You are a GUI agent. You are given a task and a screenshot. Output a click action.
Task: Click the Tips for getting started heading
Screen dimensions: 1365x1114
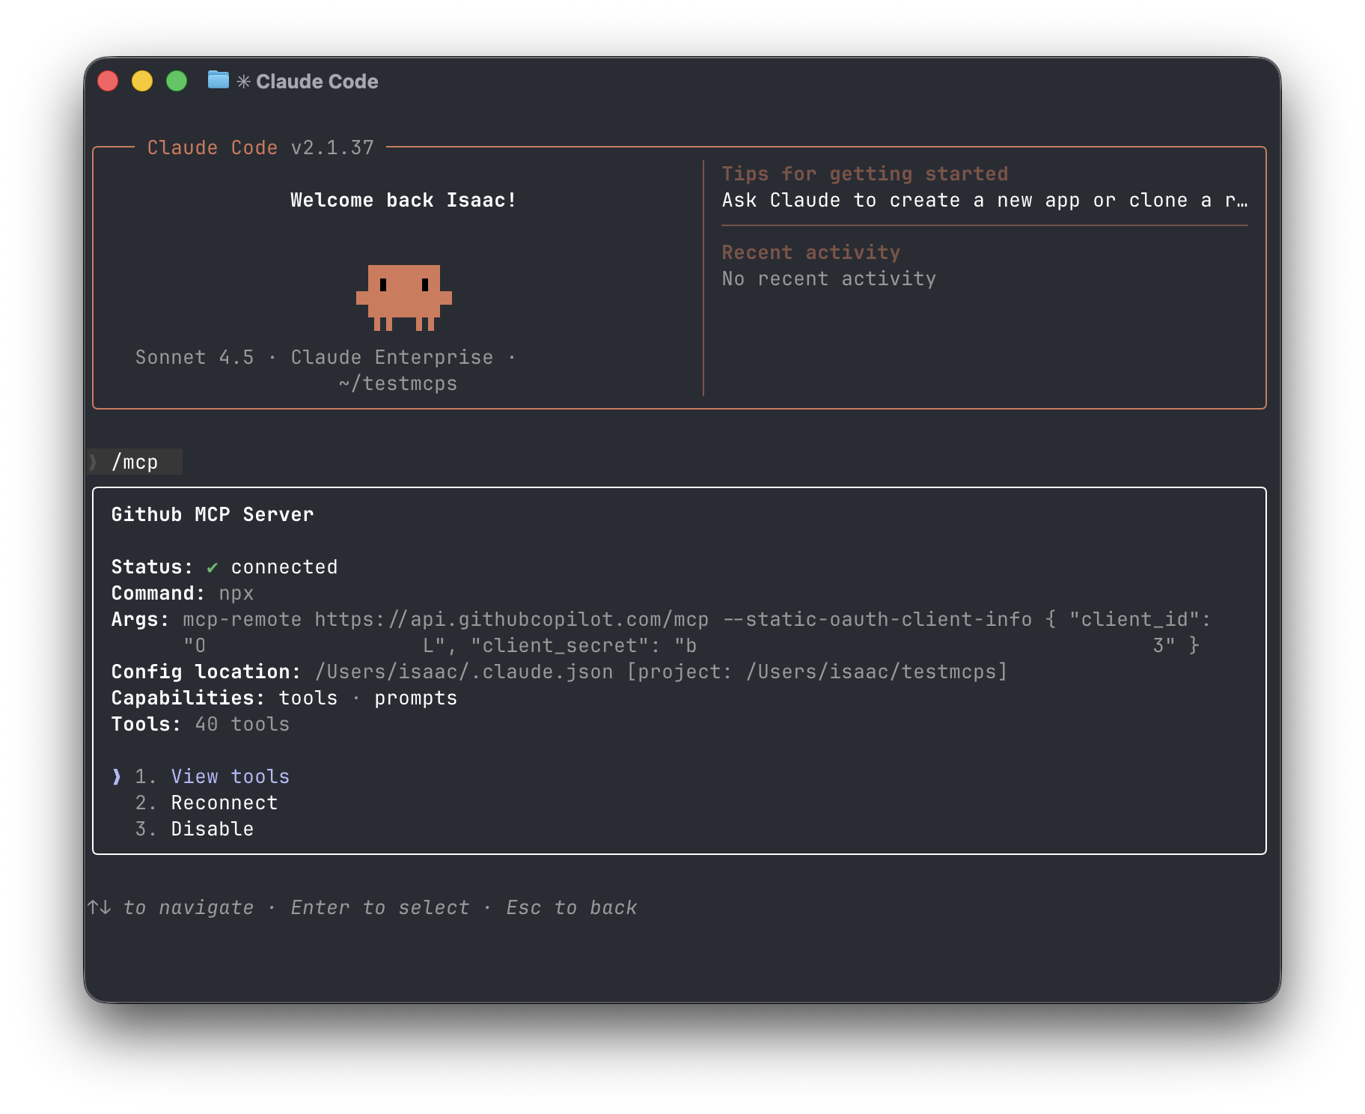coord(864,174)
